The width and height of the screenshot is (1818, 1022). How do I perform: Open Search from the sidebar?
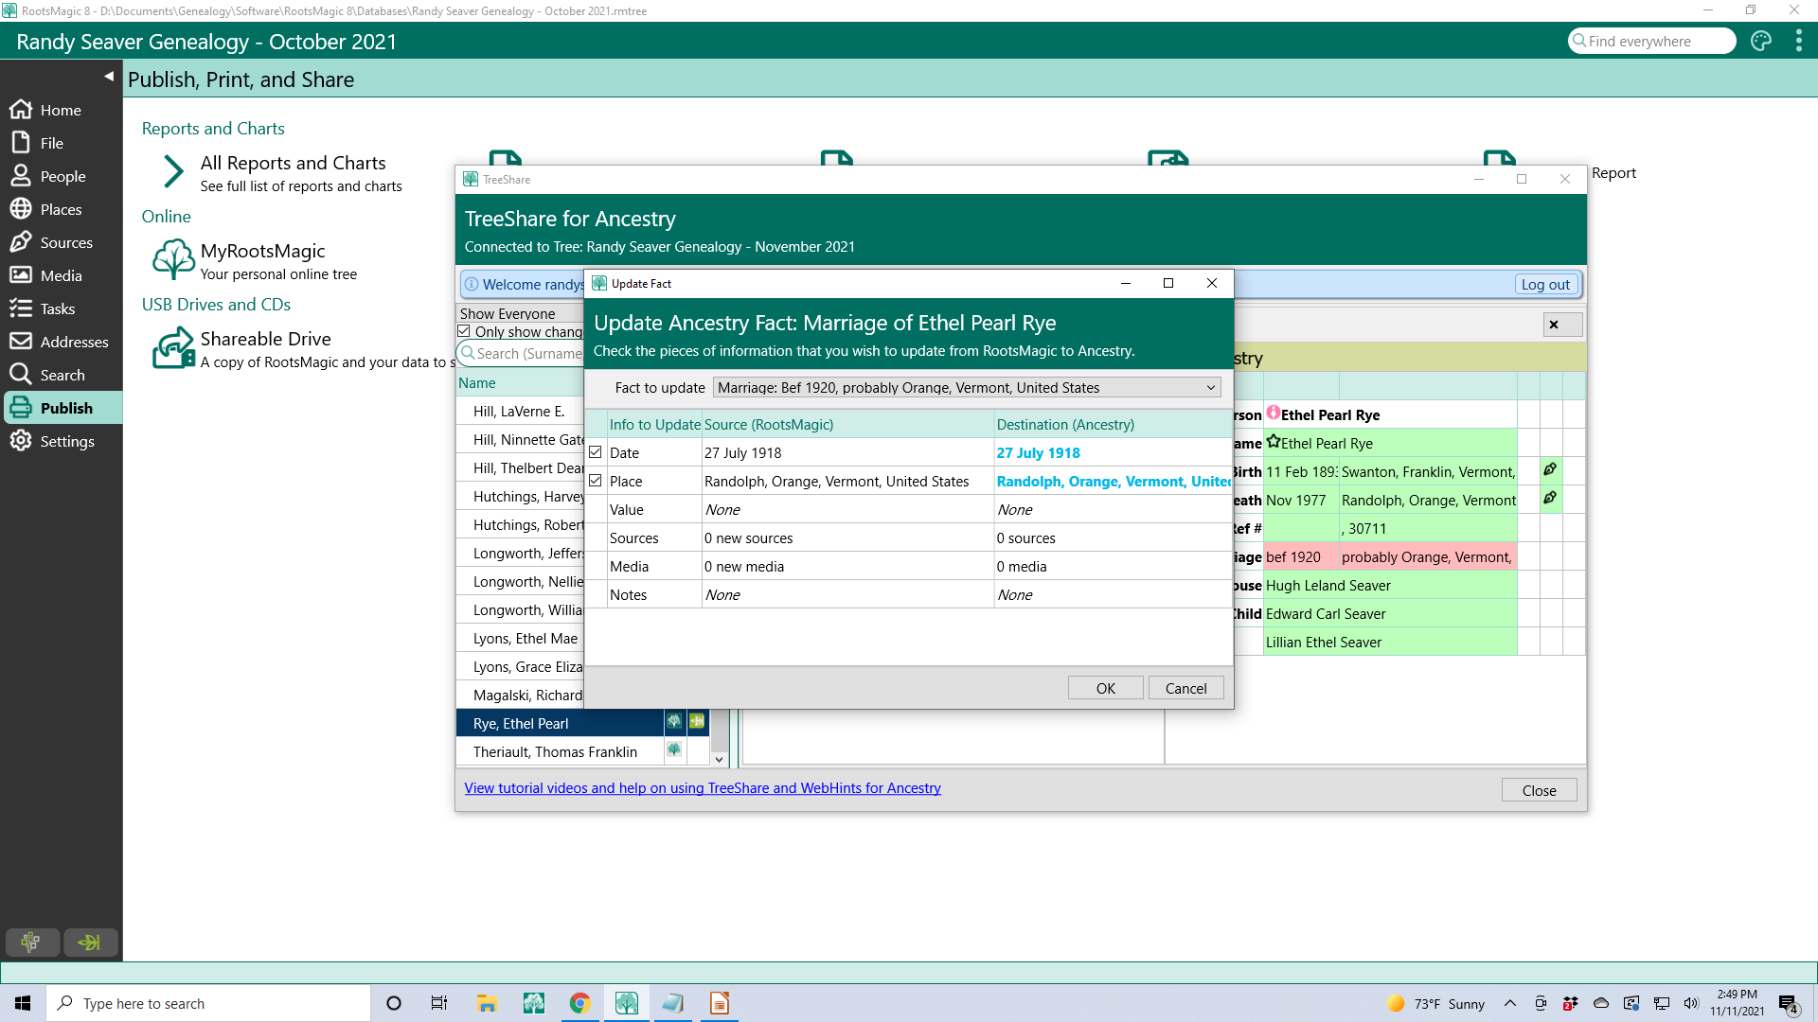tap(61, 375)
